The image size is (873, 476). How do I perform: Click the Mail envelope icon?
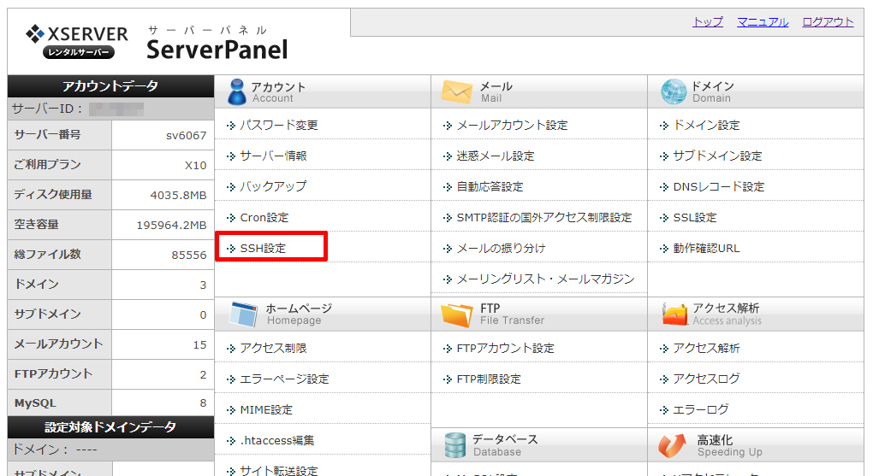pyautogui.click(x=457, y=91)
